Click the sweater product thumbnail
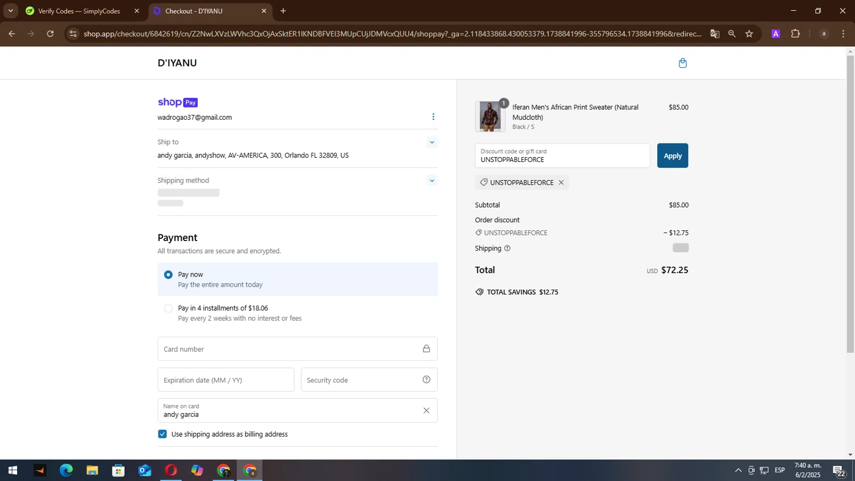 490,116
